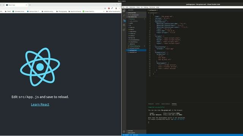Open the Debug menu in VS Code
This screenshot has width=243, height=136.
[x=146, y=7]
